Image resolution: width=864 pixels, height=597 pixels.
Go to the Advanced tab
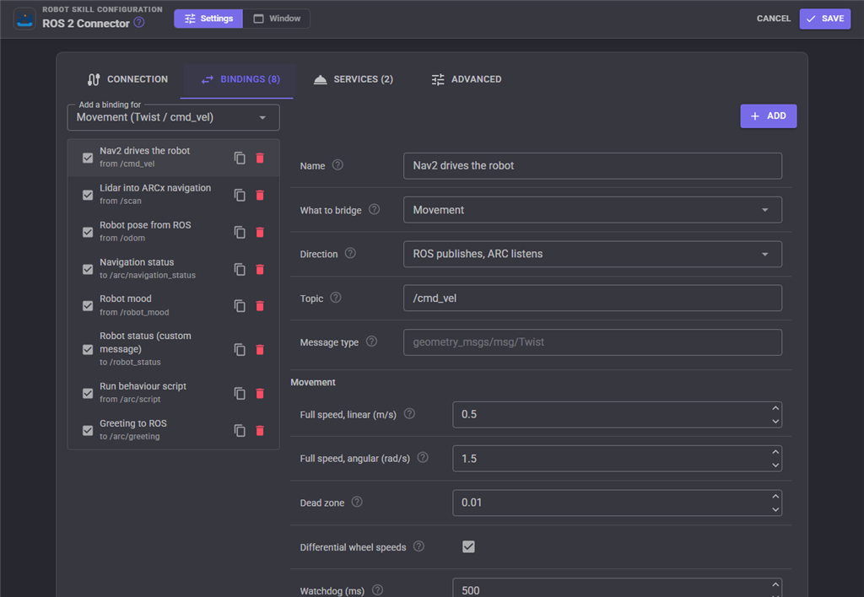pos(466,79)
